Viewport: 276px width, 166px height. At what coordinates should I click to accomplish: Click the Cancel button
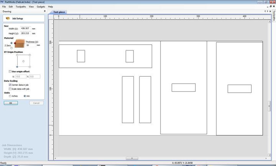tap(36, 103)
